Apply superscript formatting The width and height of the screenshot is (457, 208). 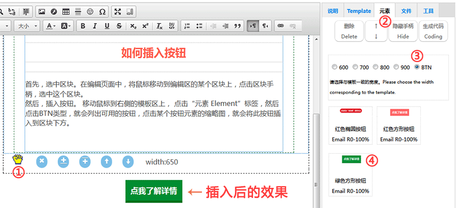(145, 26)
